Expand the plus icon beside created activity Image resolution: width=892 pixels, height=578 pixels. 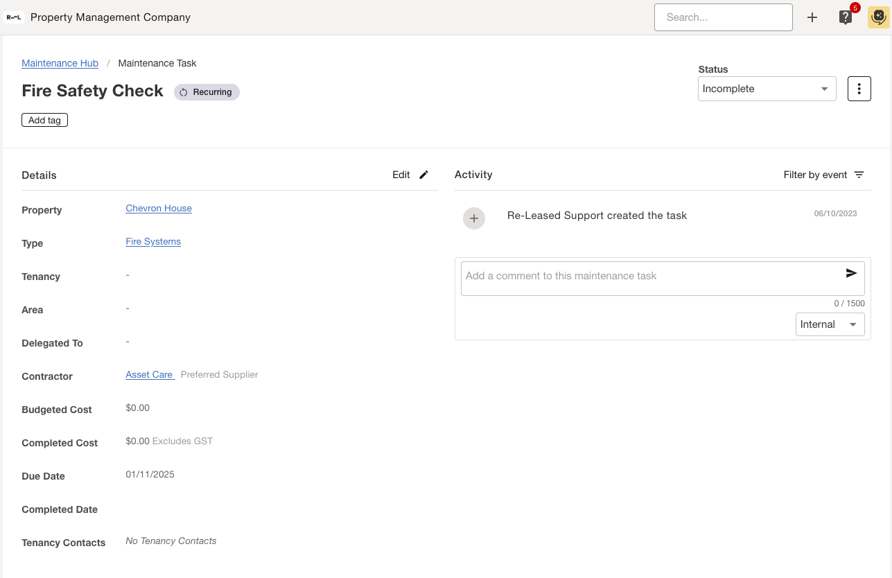(x=474, y=218)
